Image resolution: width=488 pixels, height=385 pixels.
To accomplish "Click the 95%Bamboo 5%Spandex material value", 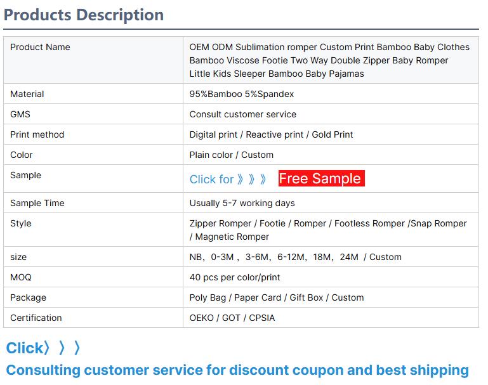I will click(241, 94).
